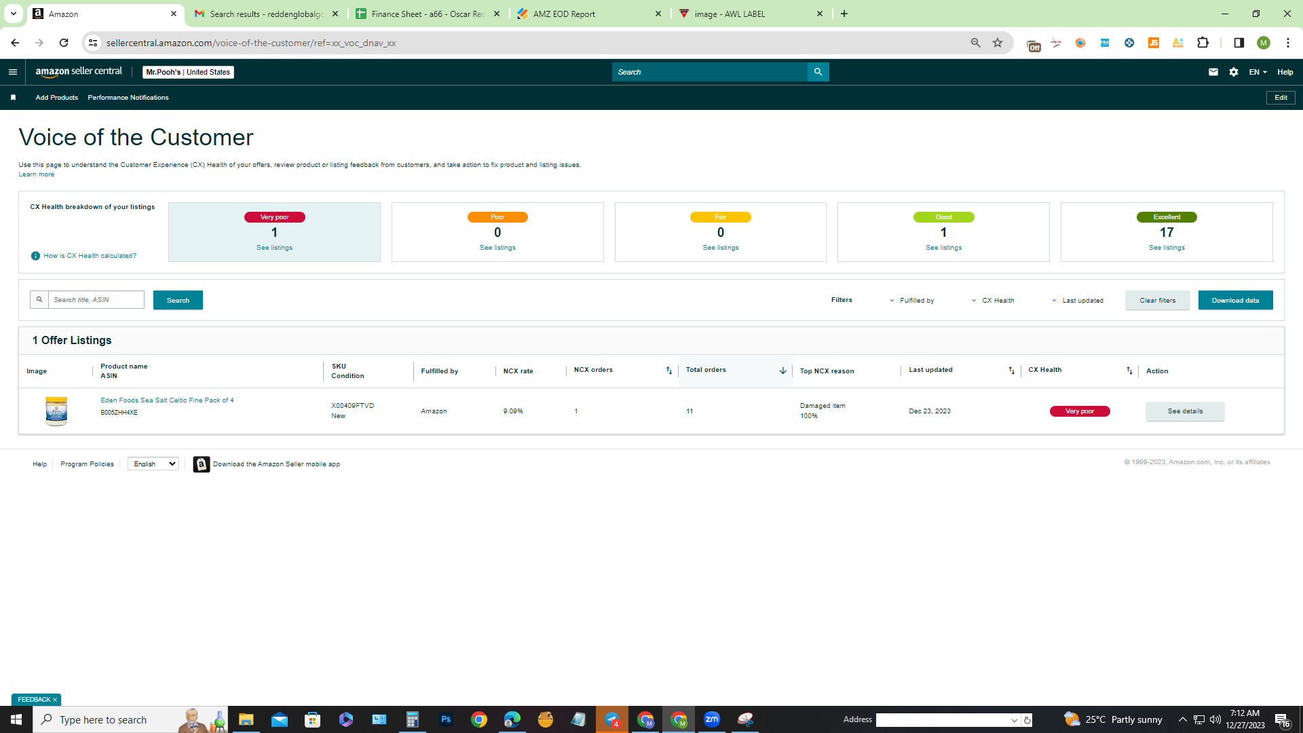
Task: Open the Amazon Seller mobile app icon
Action: click(202, 464)
